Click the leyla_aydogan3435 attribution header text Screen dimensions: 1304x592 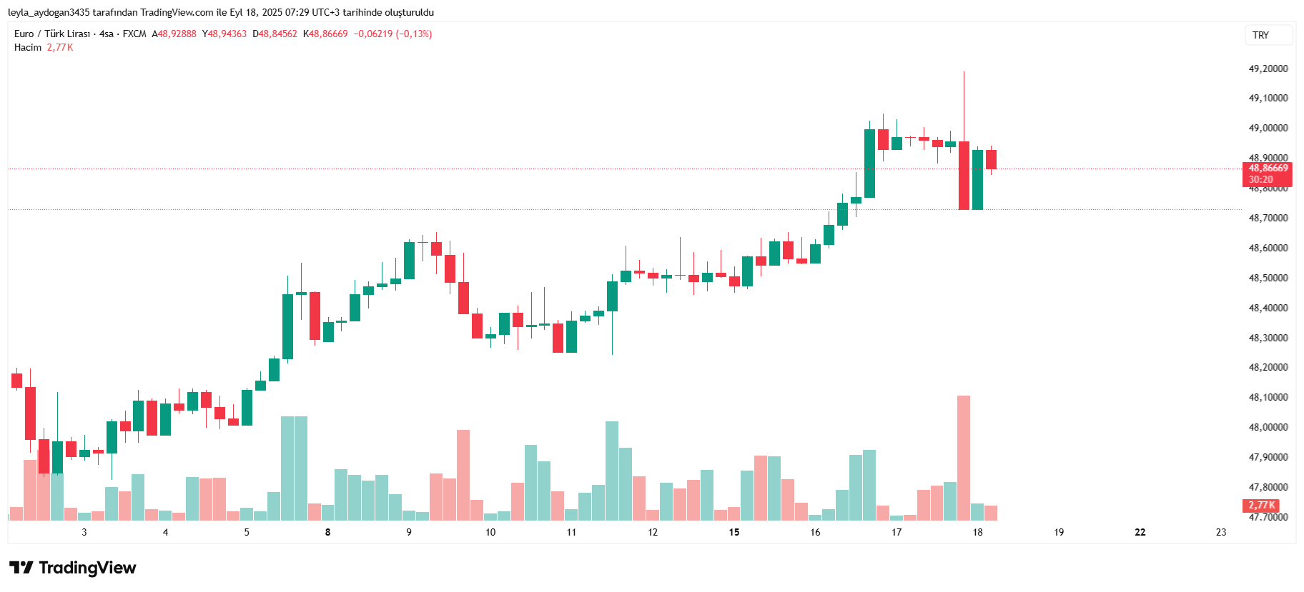(x=221, y=12)
